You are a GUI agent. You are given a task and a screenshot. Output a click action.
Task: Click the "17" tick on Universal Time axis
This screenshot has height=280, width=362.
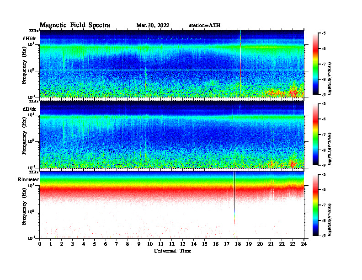(227, 244)
